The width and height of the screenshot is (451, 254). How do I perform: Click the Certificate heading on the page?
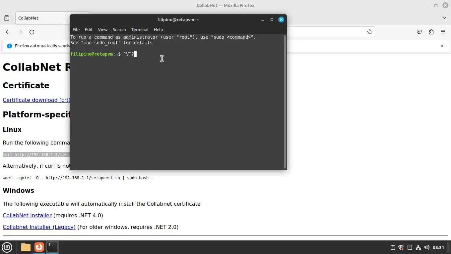coord(26,85)
